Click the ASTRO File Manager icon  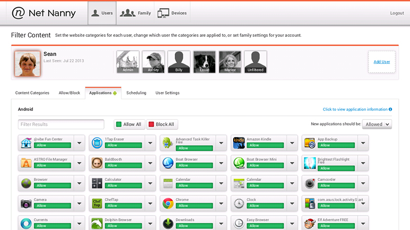pos(26,163)
